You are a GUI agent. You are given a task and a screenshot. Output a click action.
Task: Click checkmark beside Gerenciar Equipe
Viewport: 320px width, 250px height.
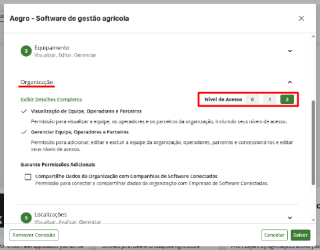[24, 132]
